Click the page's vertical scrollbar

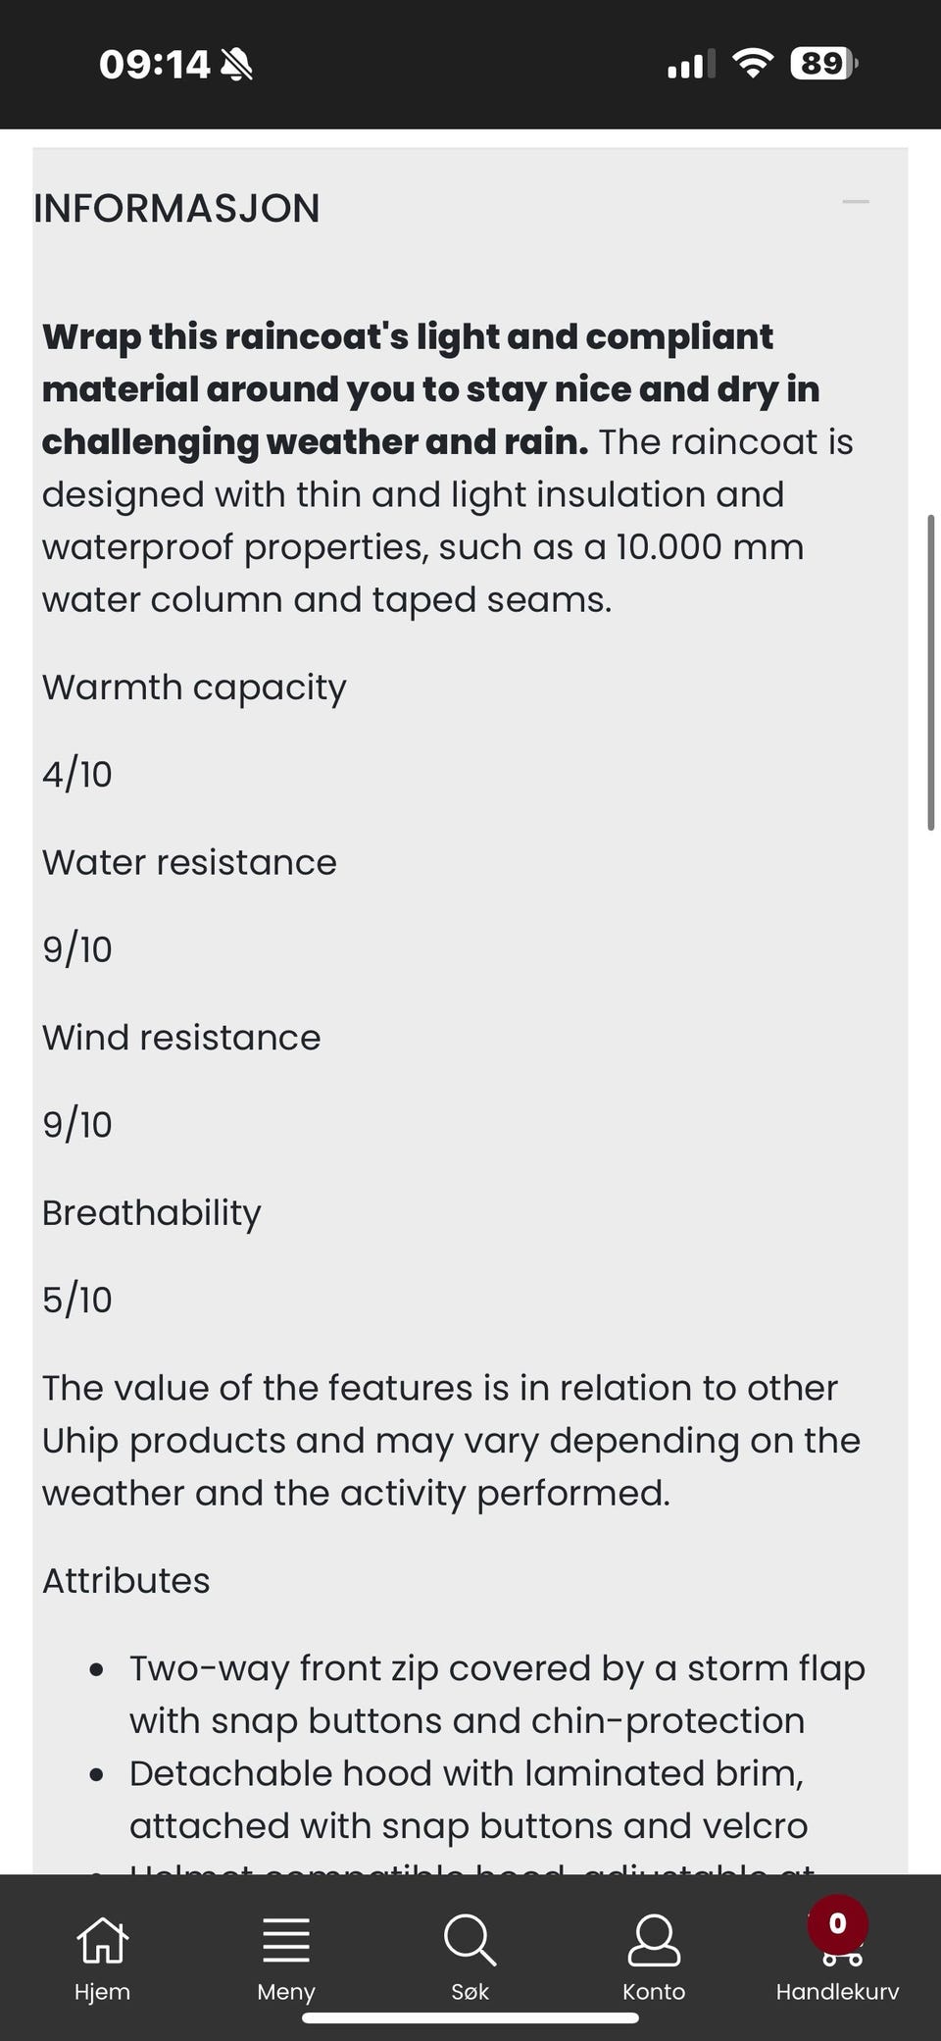930,673
